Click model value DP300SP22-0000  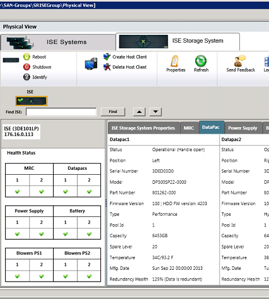[169, 182]
